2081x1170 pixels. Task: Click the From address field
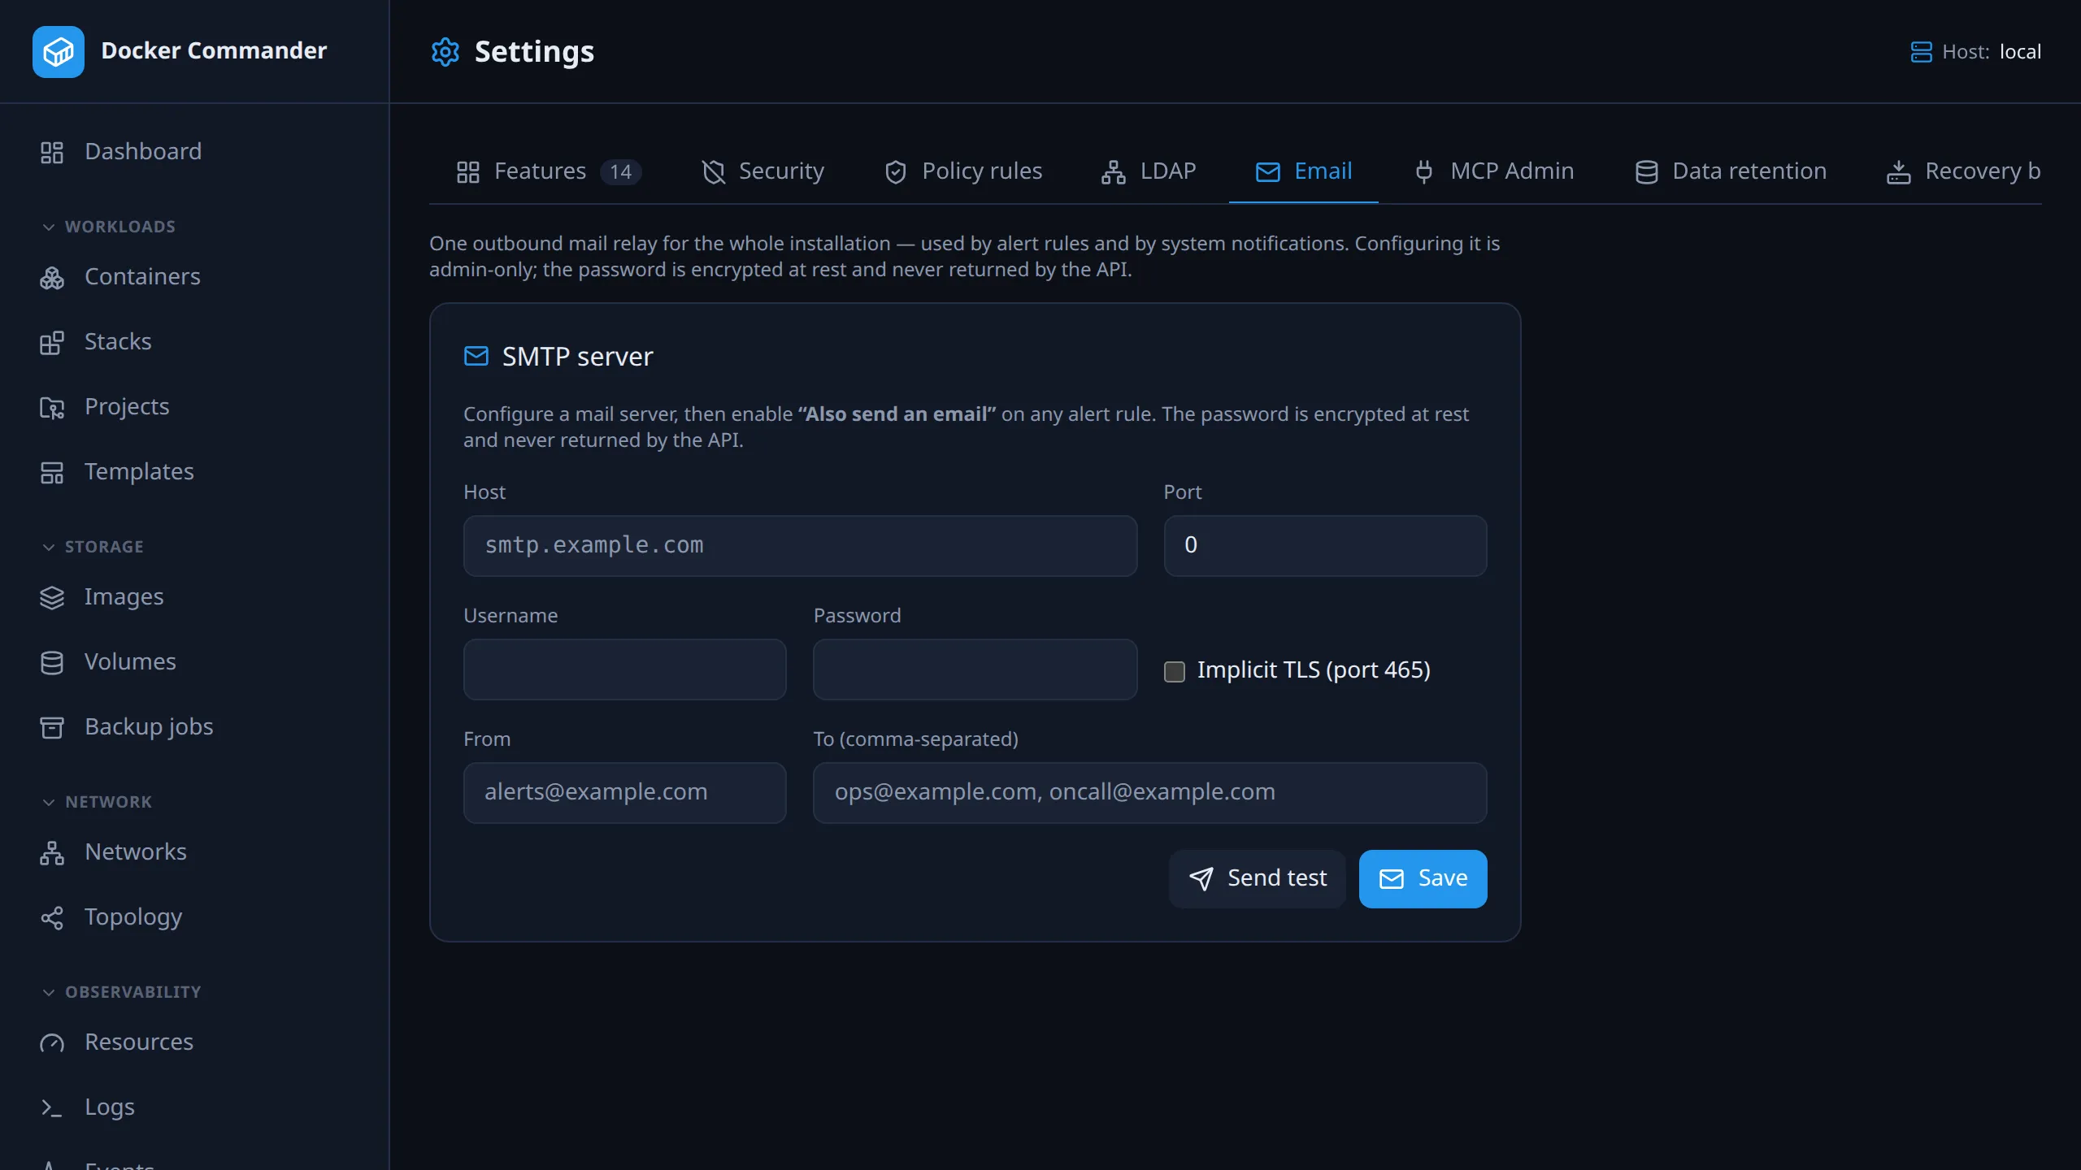point(624,793)
